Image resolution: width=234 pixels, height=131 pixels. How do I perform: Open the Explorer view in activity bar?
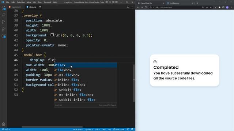click(x=3, y=8)
